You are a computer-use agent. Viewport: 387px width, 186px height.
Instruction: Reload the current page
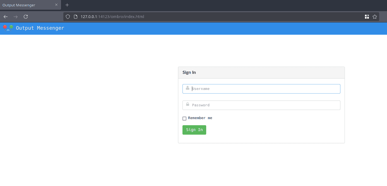pos(26,17)
